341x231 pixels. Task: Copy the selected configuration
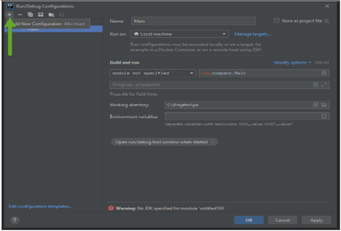(x=30, y=15)
